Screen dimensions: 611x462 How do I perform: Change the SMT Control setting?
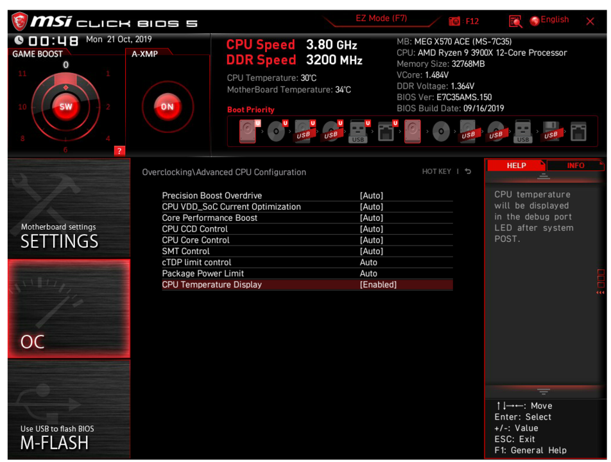point(307,252)
